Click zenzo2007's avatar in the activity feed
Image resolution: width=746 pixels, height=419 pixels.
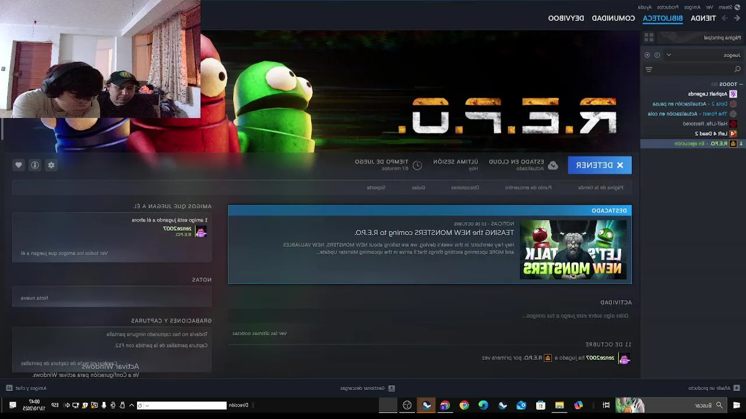pyautogui.click(x=624, y=358)
